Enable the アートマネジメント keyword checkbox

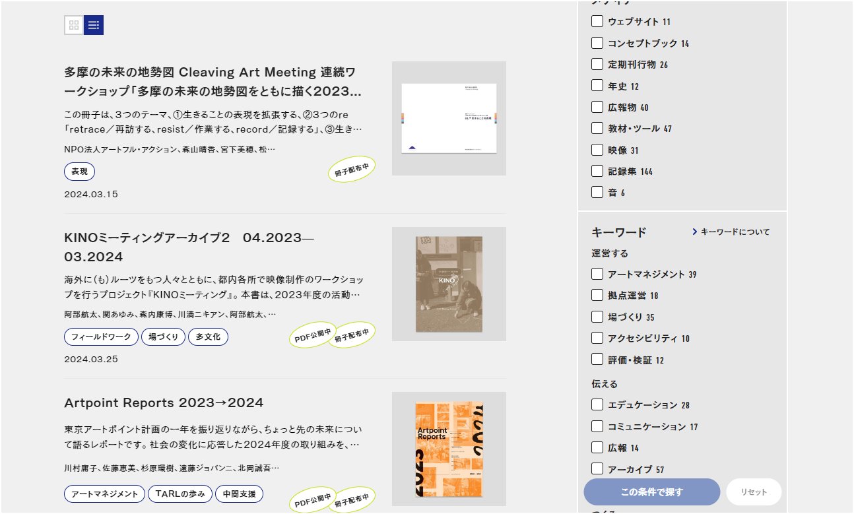click(x=597, y=274)
